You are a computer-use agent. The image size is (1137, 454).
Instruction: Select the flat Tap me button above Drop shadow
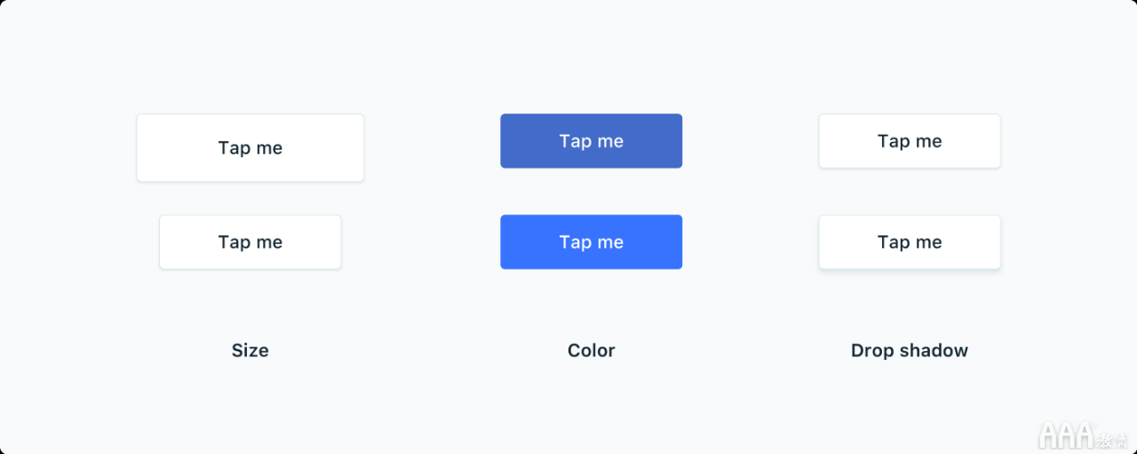click(x=910, y=141)
